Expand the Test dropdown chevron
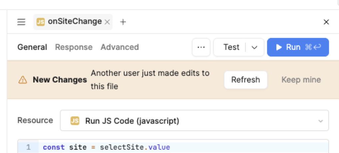This screenshot has height=153, width=339. (254, 47)
